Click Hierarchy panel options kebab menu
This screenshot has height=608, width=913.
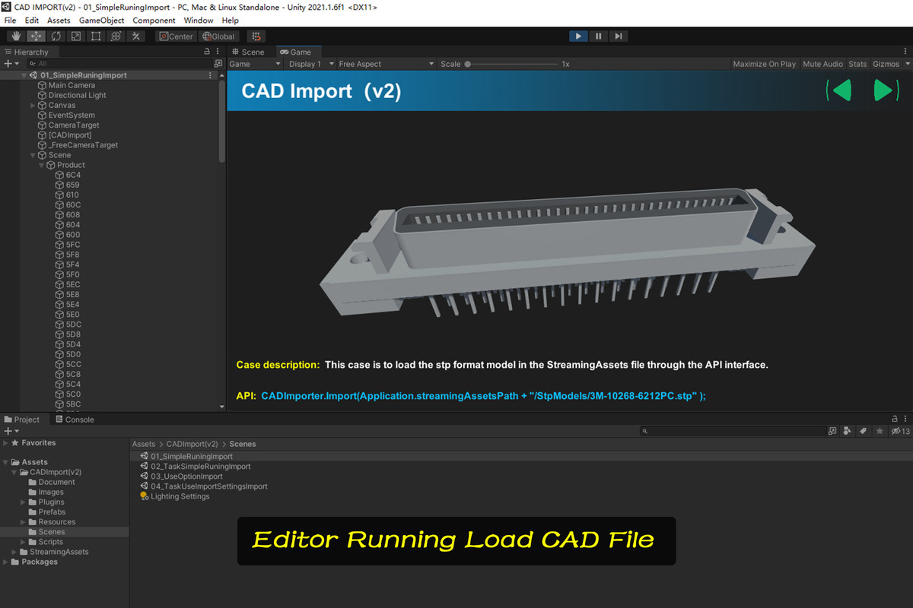(x=219, y=52)
